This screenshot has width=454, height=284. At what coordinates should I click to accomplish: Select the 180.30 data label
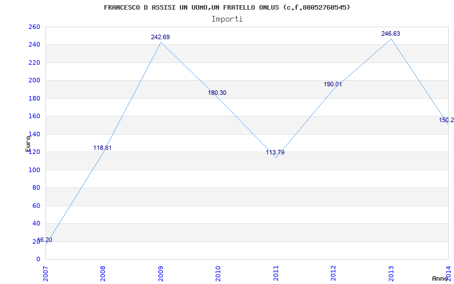pos(217,93)
